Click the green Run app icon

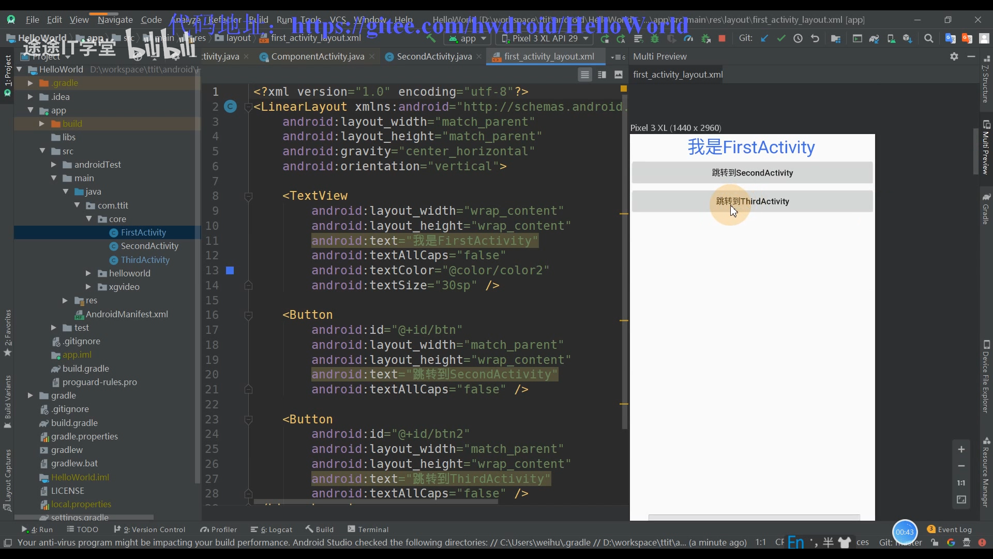[x=604, y=39]
